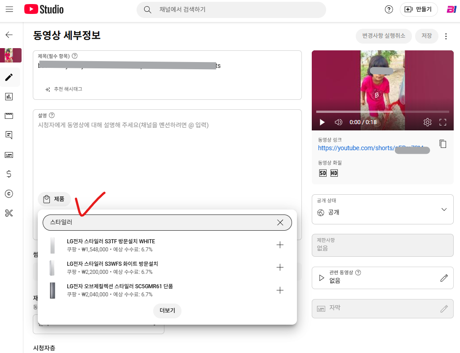Click the S3WFS 화이트 product thumbnail
The height and width of the screenshot is (353, 460).
[52, 268]
